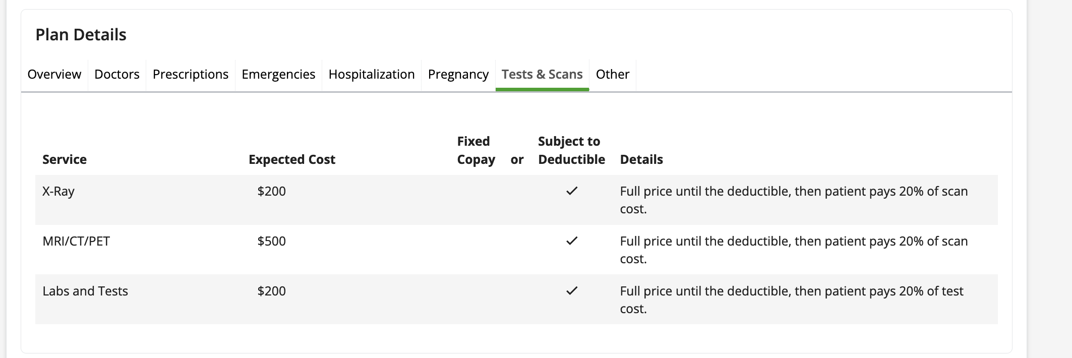Click the X-Ray deductible checkmark
This screenshot has width=1072, height=358.
(571, 191)
